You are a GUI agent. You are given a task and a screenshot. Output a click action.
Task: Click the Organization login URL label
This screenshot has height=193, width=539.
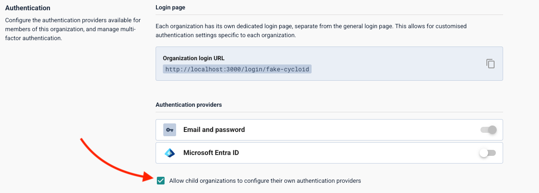[x=193, y=58]
